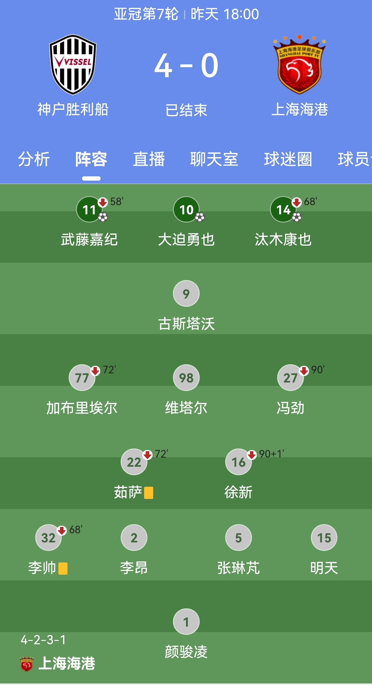Tap the small Shanghai Port logo by formation
This screenshot has width=372, height=685.
tap(27, 664)
